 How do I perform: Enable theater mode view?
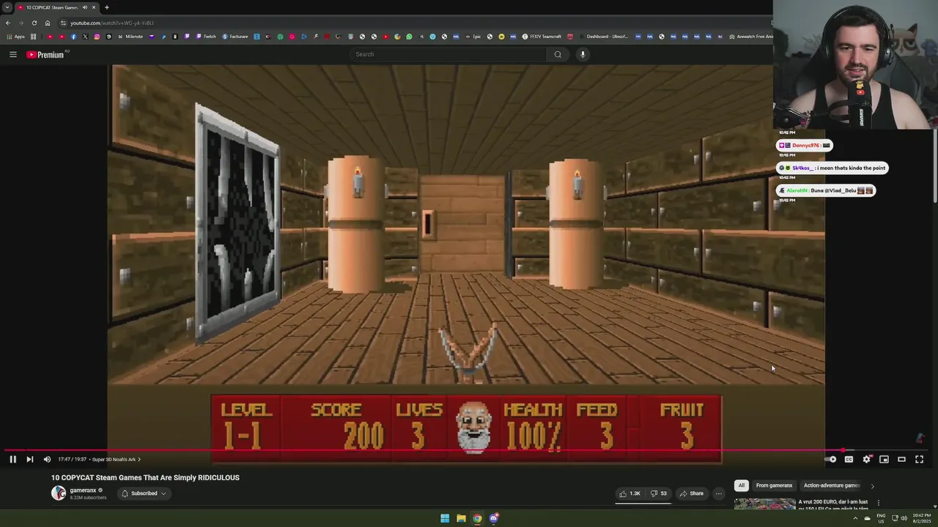901,459
